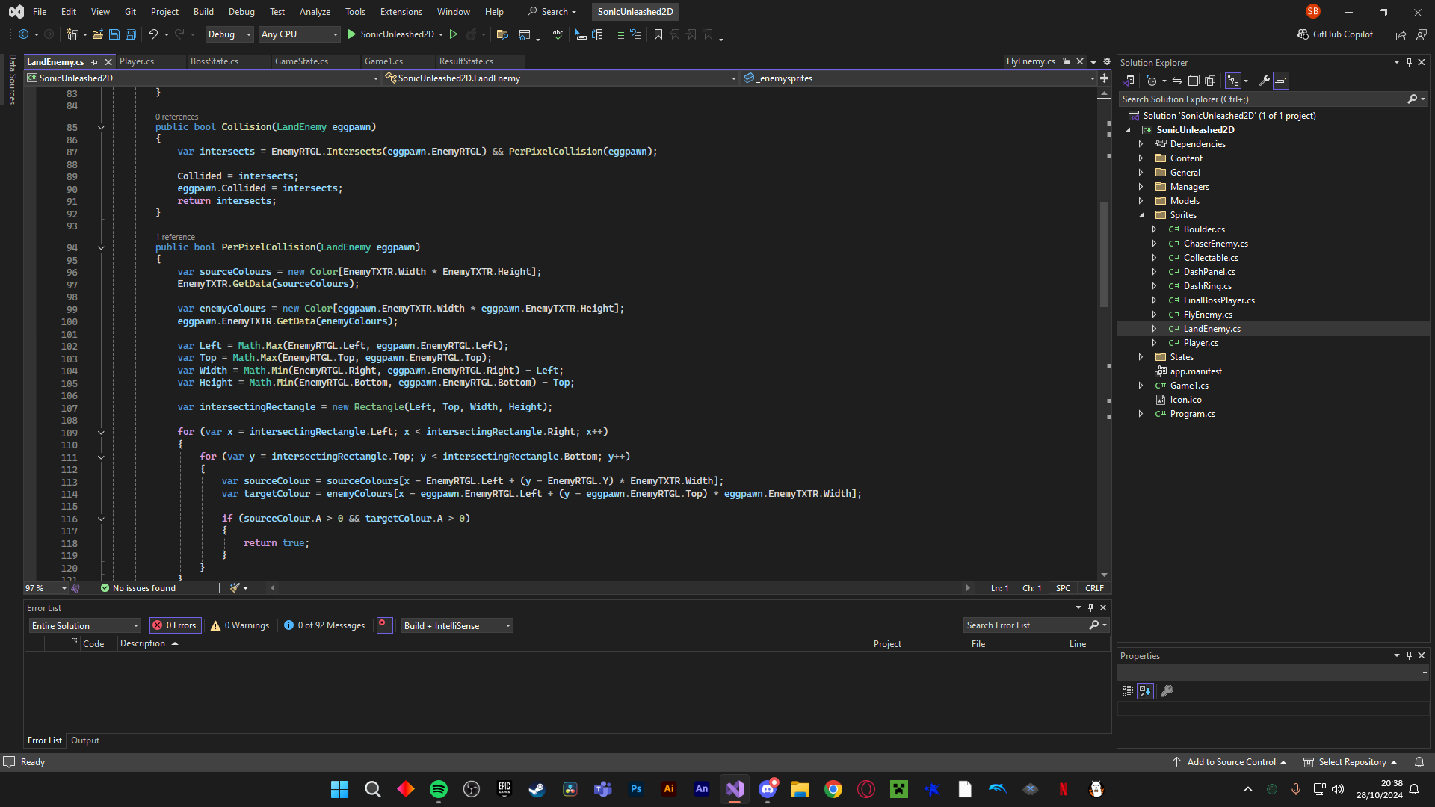
Task: Click Start Without Debugging outline play icon
Action: 453,34
